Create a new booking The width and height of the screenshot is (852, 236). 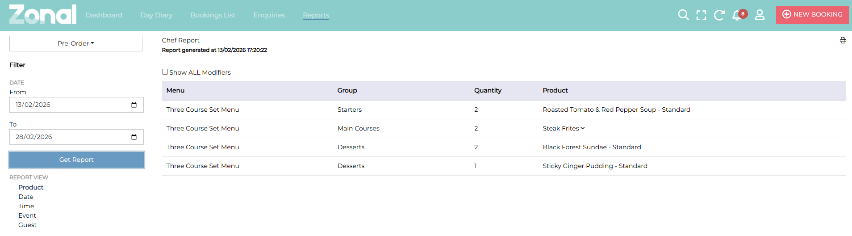(x=812, y=15)
